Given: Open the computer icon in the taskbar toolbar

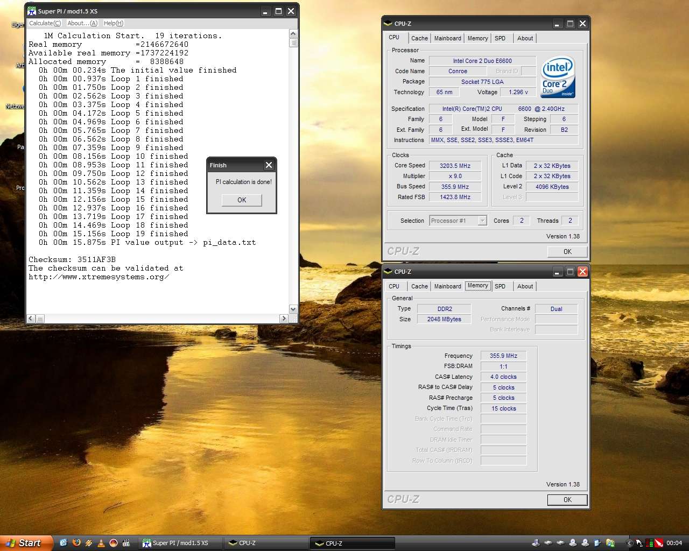Looking at the screenshot, I should [x=536, y=542].
